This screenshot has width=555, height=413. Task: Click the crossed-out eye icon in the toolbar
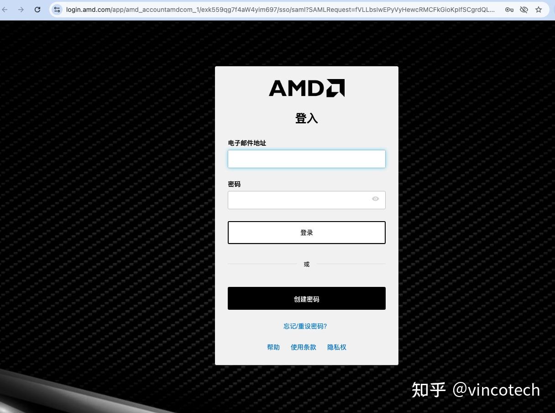(524, 10)
